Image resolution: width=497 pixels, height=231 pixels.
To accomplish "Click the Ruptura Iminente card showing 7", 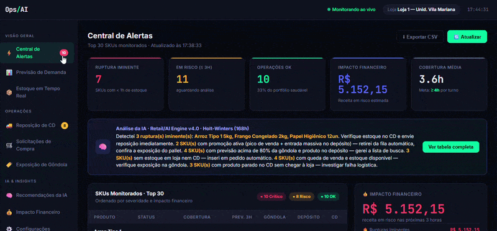I will point(125,84).
